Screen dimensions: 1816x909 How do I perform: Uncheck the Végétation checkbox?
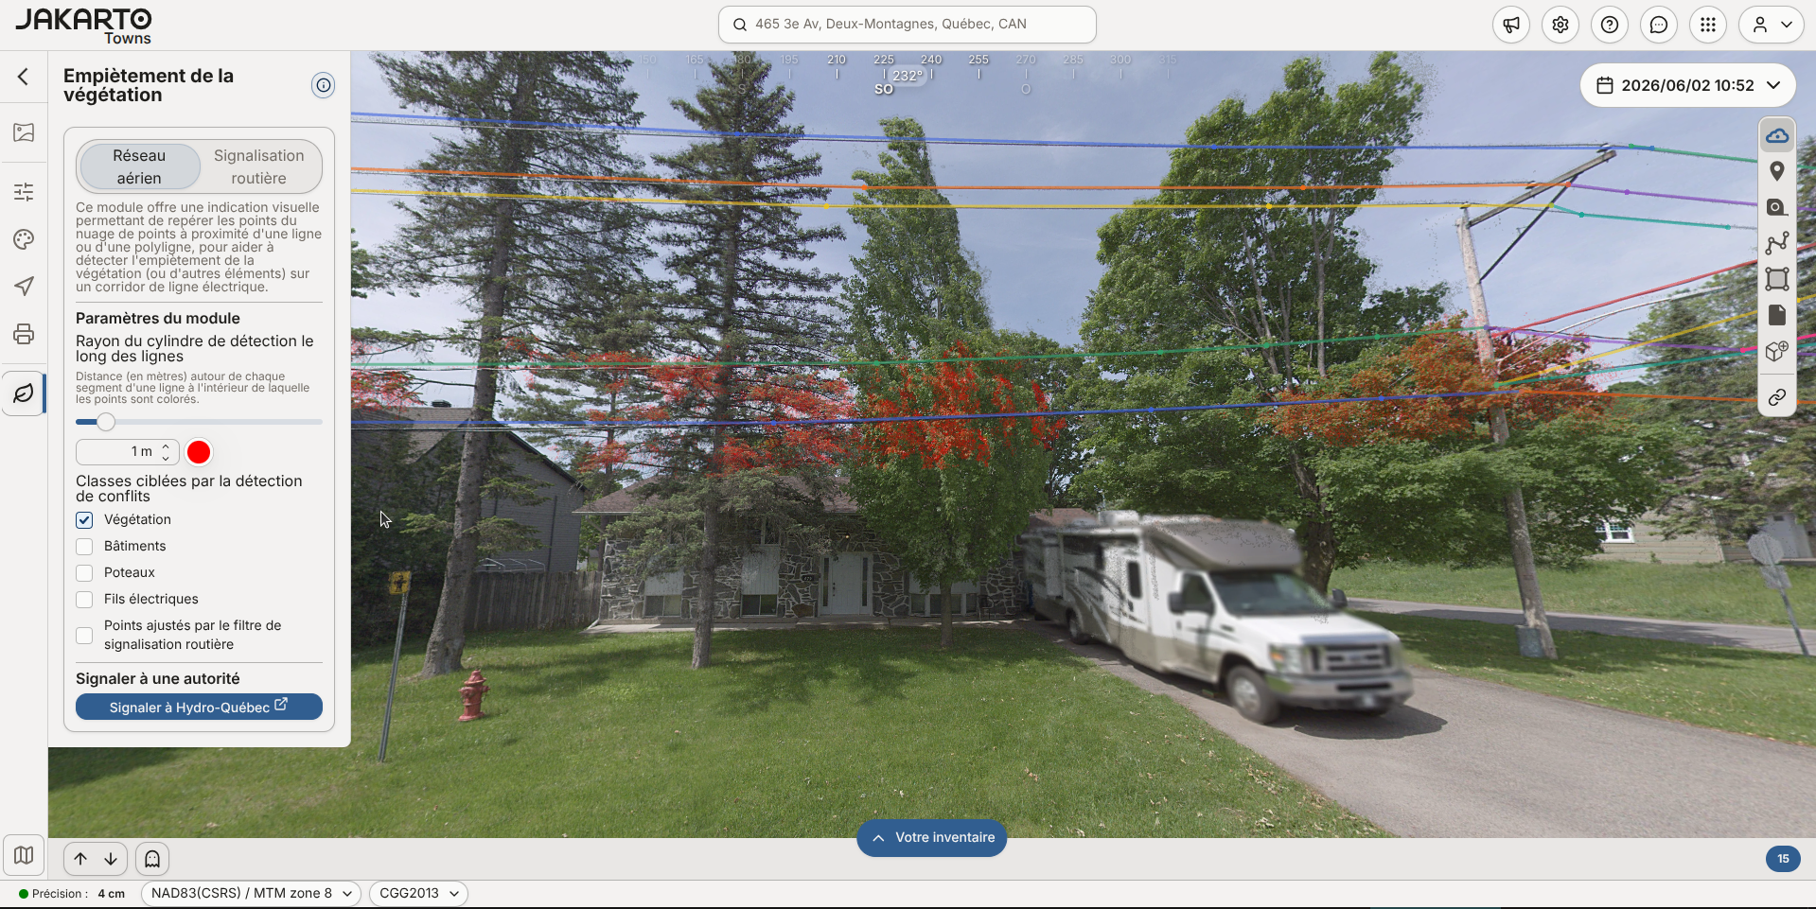click(84, 520)
